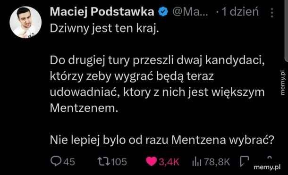288x175 pixels.
Task: Click the Maciej Podstawka display name
Action: pos(102,12)
